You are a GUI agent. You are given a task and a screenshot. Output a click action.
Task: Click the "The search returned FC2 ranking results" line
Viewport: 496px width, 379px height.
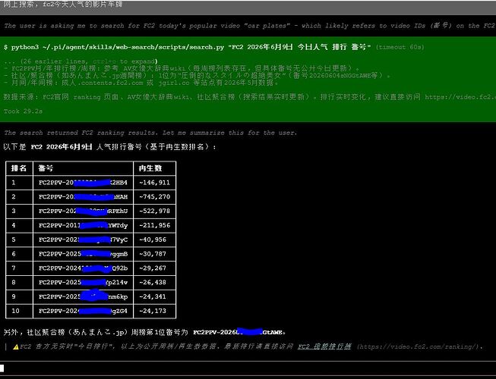click(150, 133)
